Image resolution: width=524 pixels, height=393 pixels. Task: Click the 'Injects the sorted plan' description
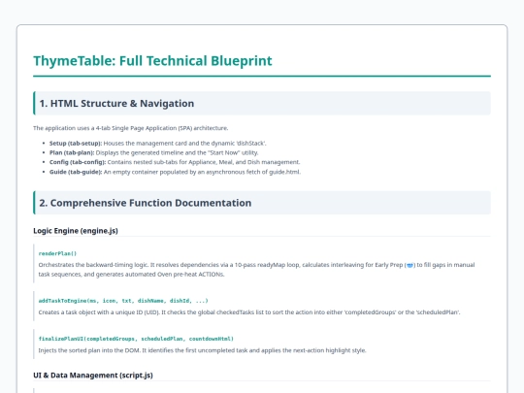coord(203,350)
